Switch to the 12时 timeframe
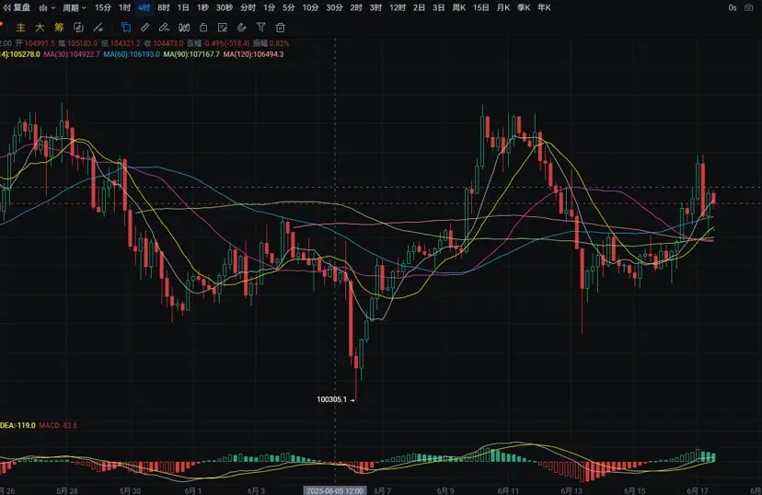Screen dimensions: 762x495 (x=397, y=7)
